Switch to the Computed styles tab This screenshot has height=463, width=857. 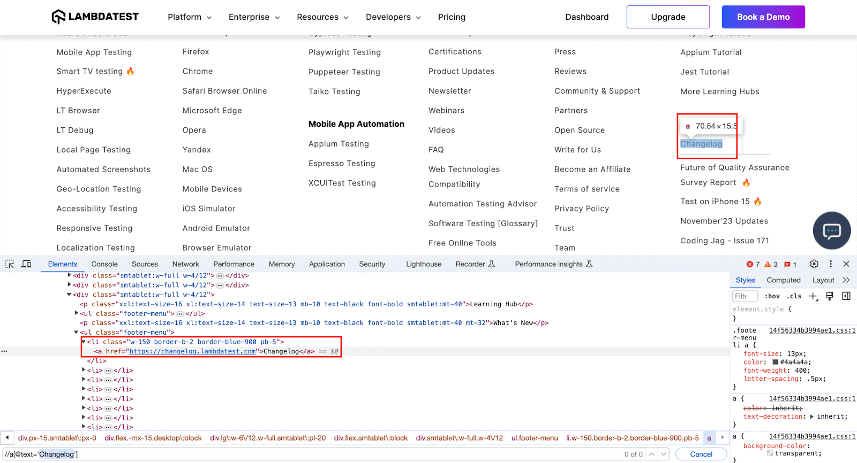click(x=784, y=280)
